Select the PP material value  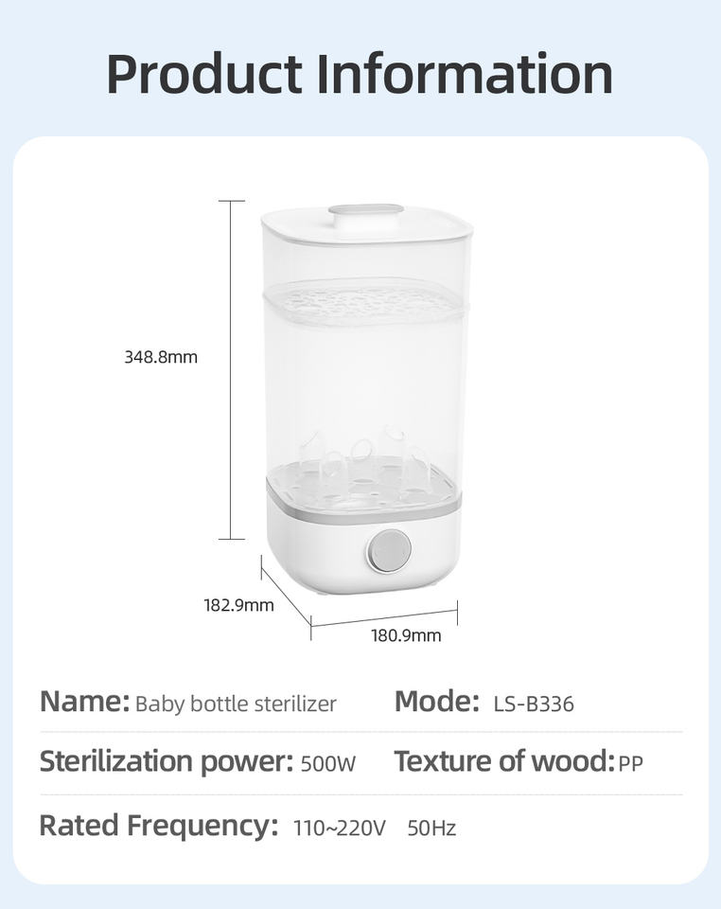(x=630, y=764)
